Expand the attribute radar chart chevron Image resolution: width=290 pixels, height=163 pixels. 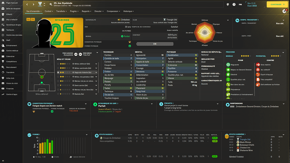click(x=228, y=20)
